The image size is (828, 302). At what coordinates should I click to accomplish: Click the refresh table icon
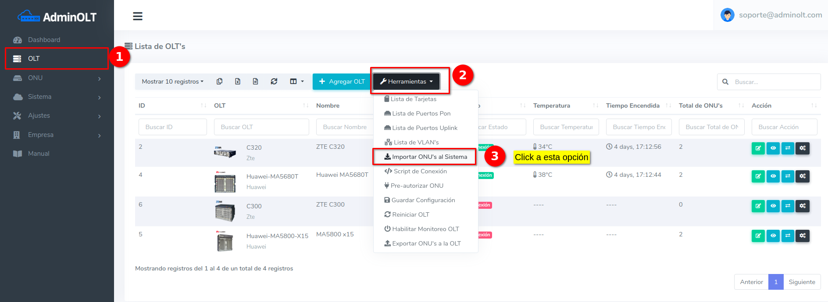pos(274,81)
